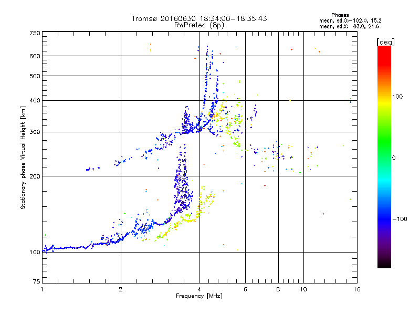Image resolution: width=420 pixels, height=315 pixels.
Task: Click the 'Stationary phase Virtual Height [km]' axis label
Action: (23, 158)
